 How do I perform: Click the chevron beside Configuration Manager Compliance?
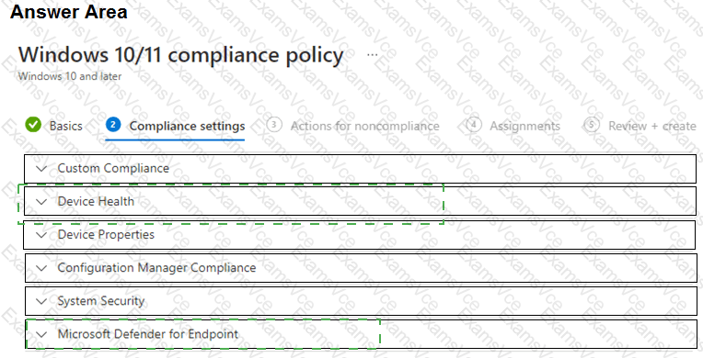point(41,268)
